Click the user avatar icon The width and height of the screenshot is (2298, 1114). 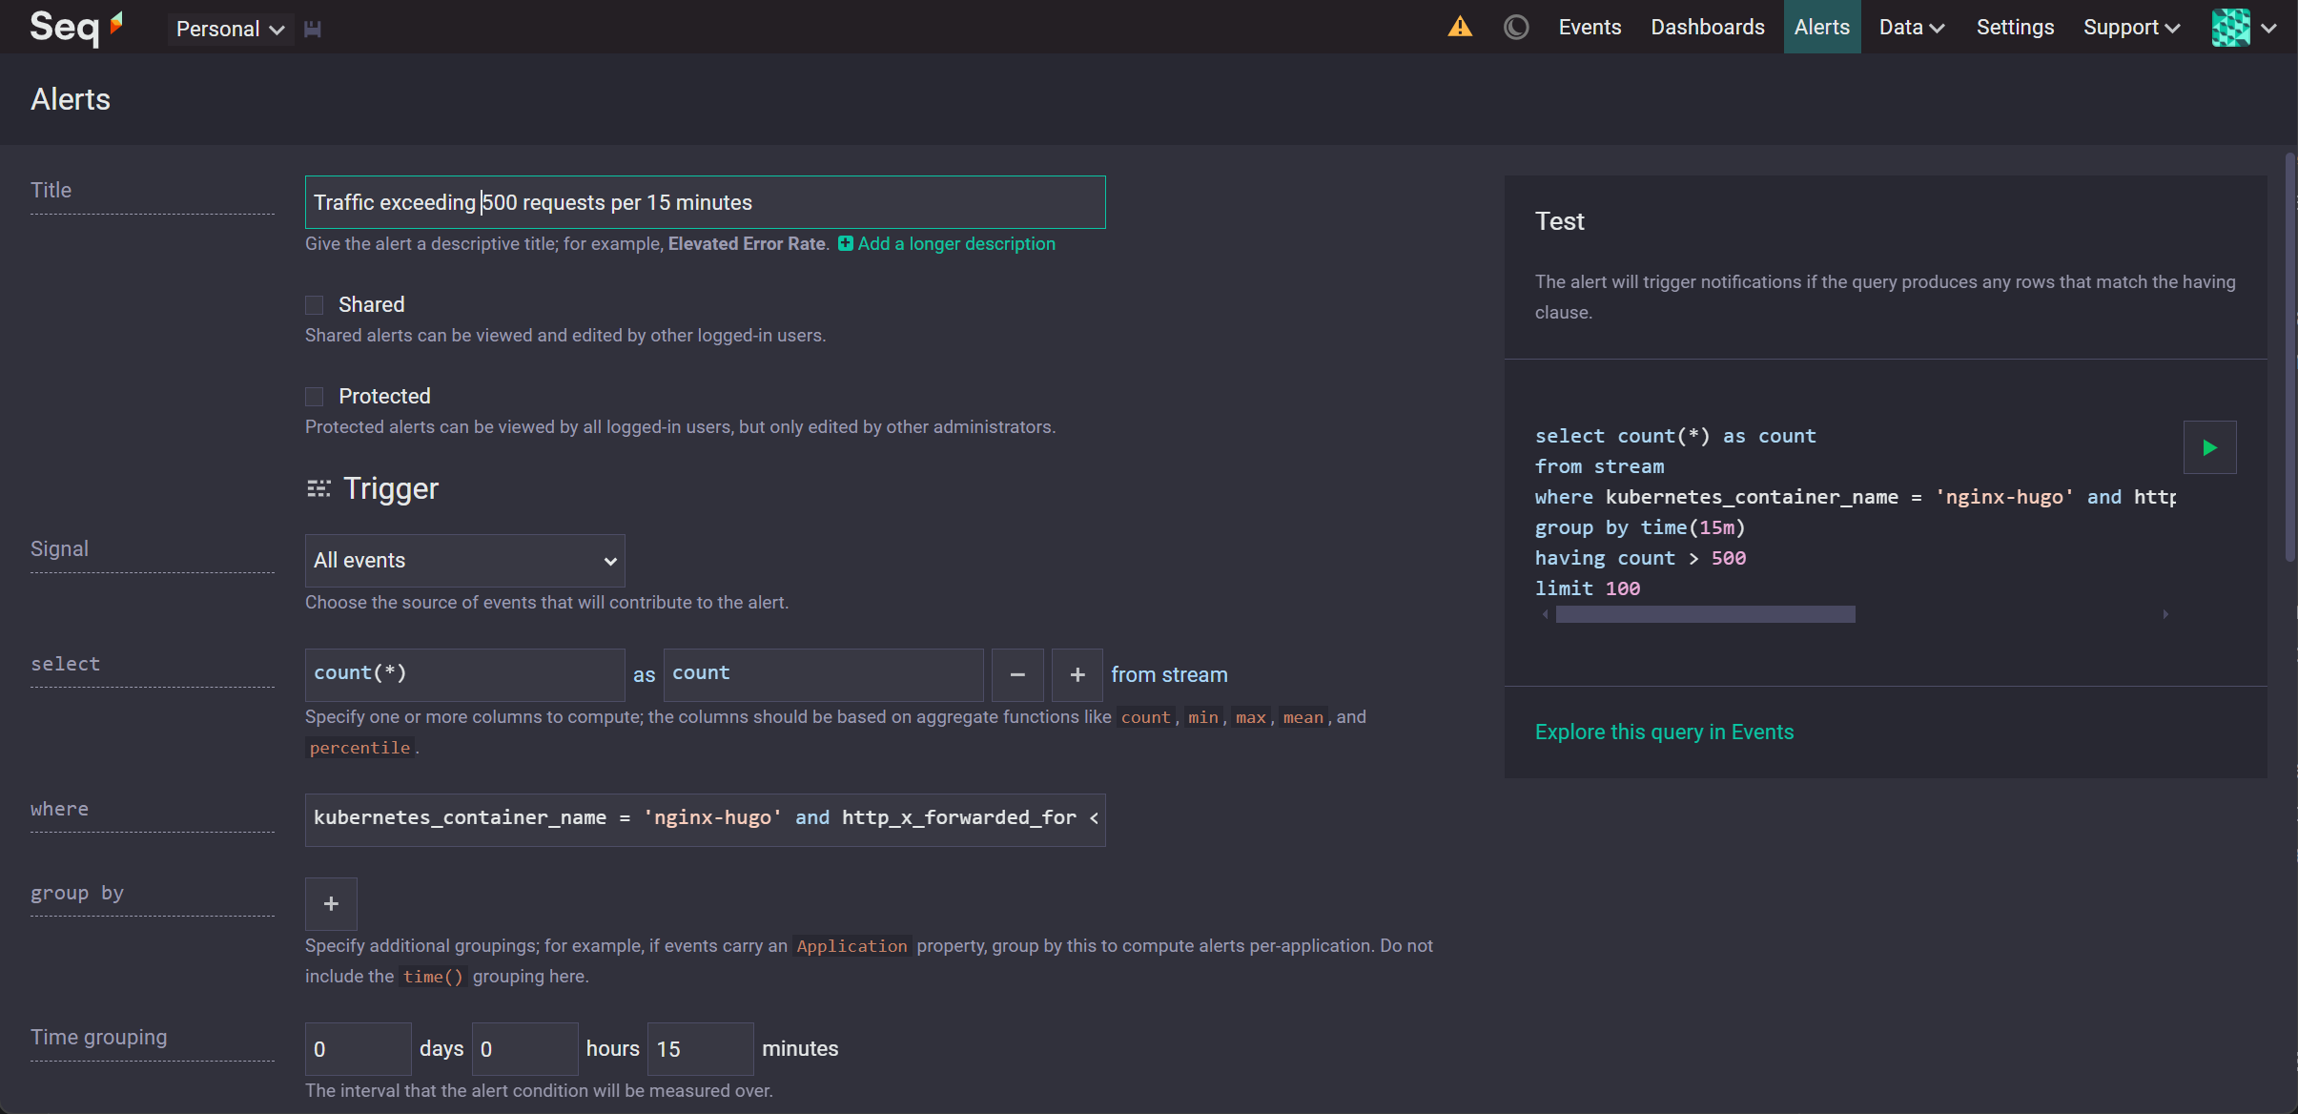coord(2230,28)
